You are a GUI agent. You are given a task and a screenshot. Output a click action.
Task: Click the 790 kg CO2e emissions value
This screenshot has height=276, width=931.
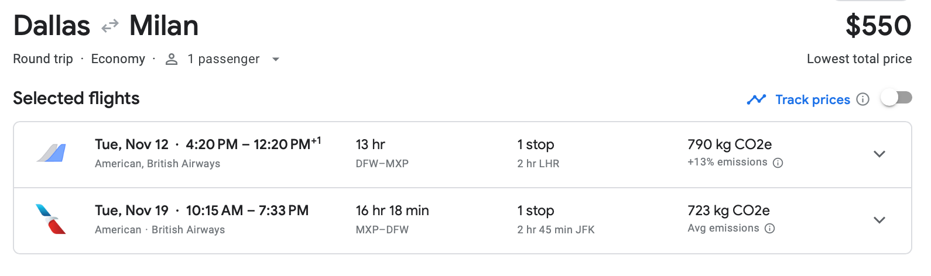[x=729, y=144]
